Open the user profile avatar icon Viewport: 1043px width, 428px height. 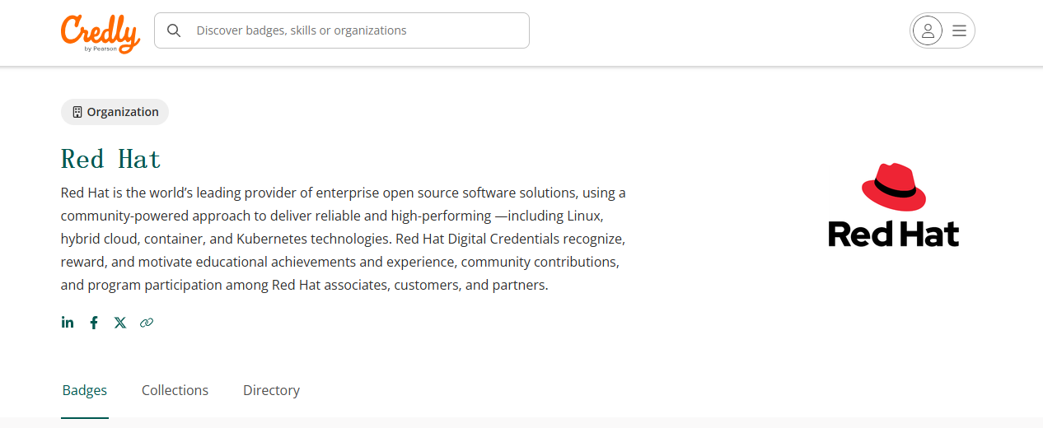point(928,30)
